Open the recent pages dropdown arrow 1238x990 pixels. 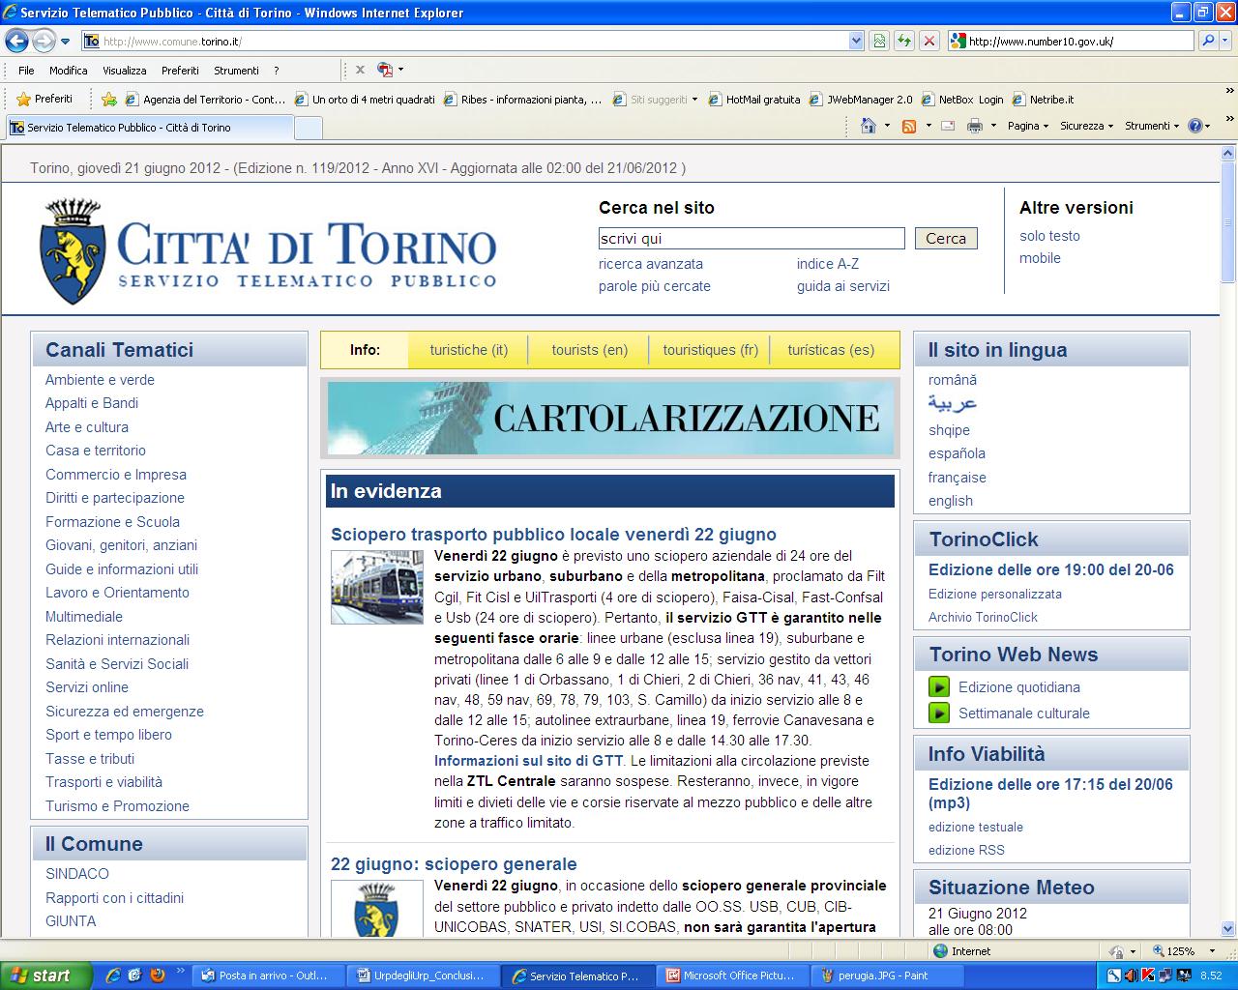65,42
